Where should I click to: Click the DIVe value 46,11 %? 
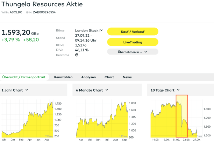tap(82, 50)
